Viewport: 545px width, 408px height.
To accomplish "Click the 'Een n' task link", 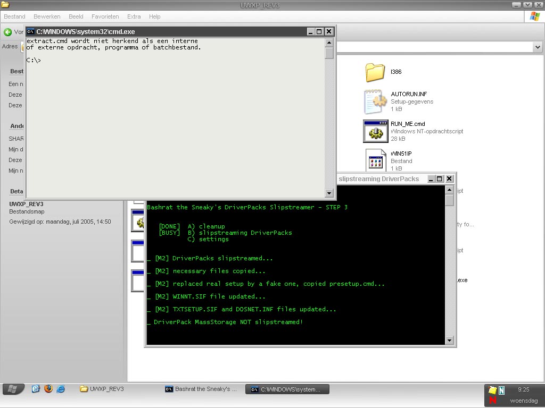I will [x=15, y=84].
